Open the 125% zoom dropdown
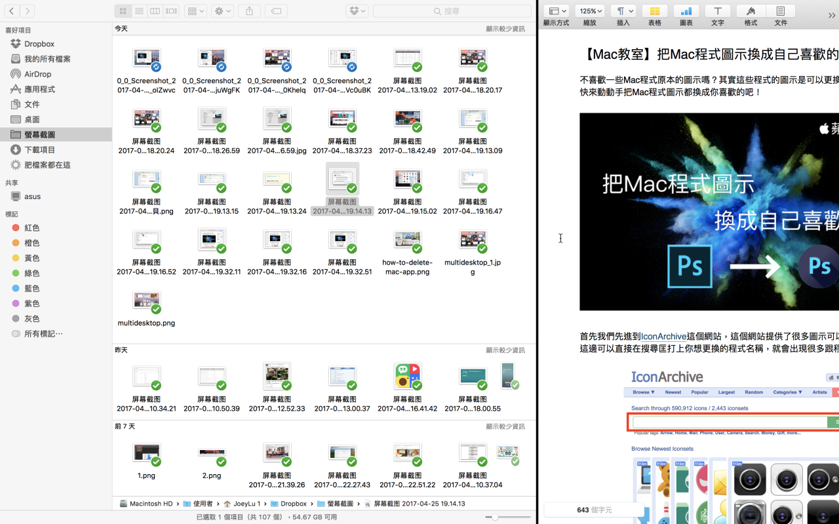The height and width of the screenshot is (524, 839). [590, 11]
